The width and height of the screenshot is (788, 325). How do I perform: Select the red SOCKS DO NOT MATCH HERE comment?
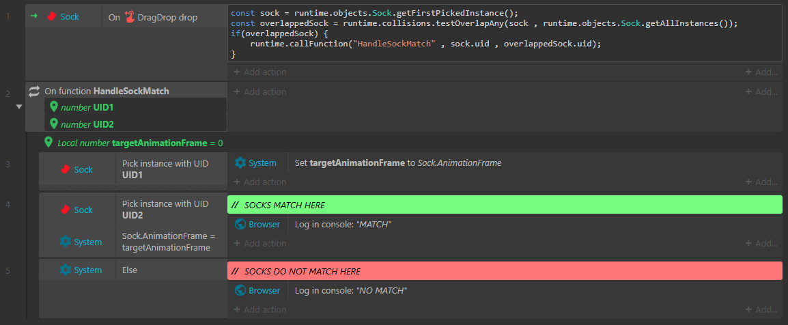click(x=505, y=271)
